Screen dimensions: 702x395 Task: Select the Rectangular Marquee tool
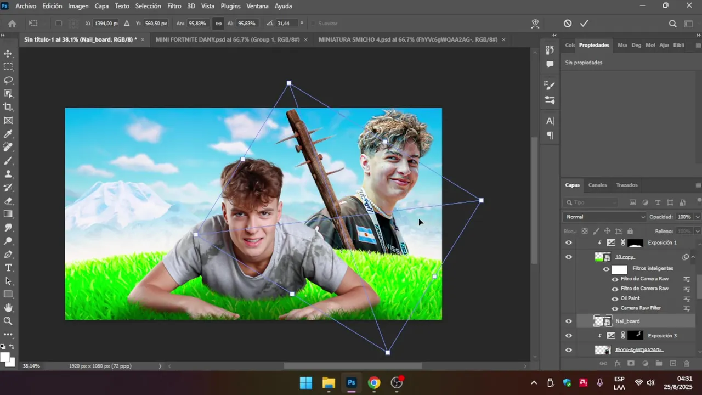[8, 67]
